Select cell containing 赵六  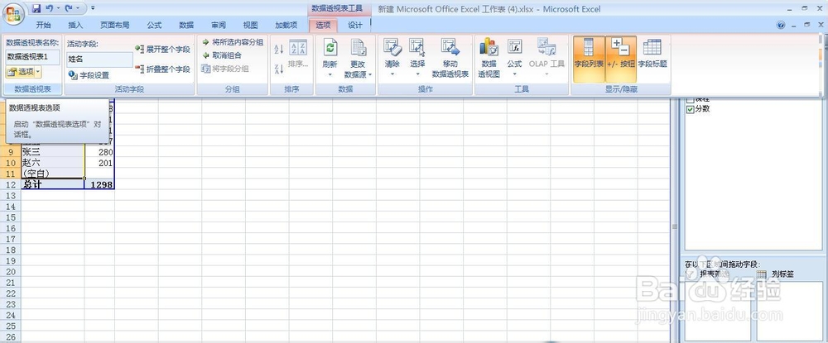tap(53, 163)
